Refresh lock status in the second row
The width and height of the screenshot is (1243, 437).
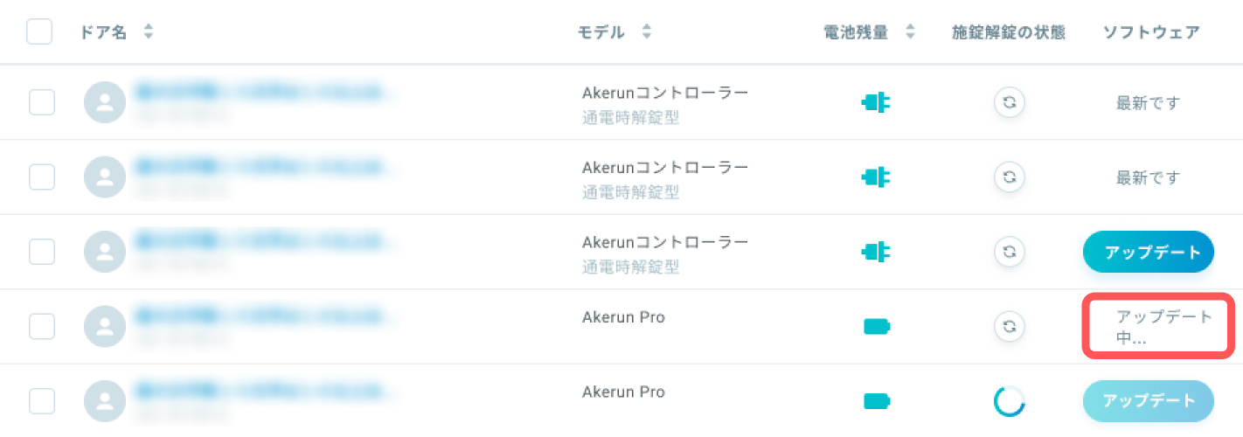click(x=1009, y=177)
